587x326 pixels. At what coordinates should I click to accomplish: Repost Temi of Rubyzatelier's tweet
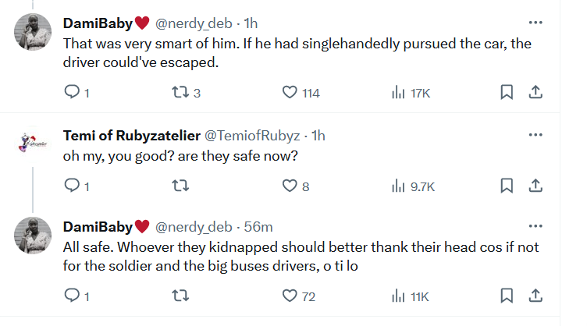(180, 186)
